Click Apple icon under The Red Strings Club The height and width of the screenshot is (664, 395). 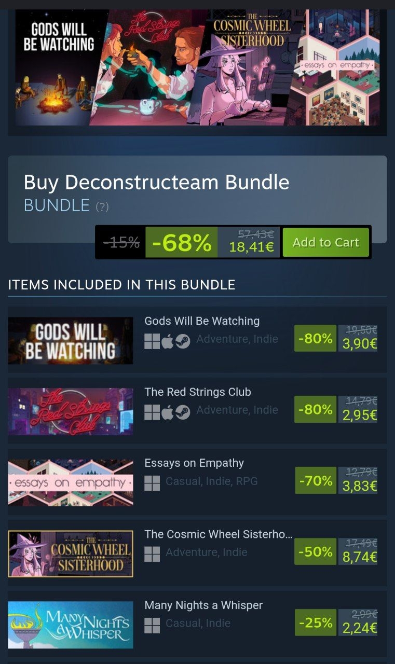point(167,412)
